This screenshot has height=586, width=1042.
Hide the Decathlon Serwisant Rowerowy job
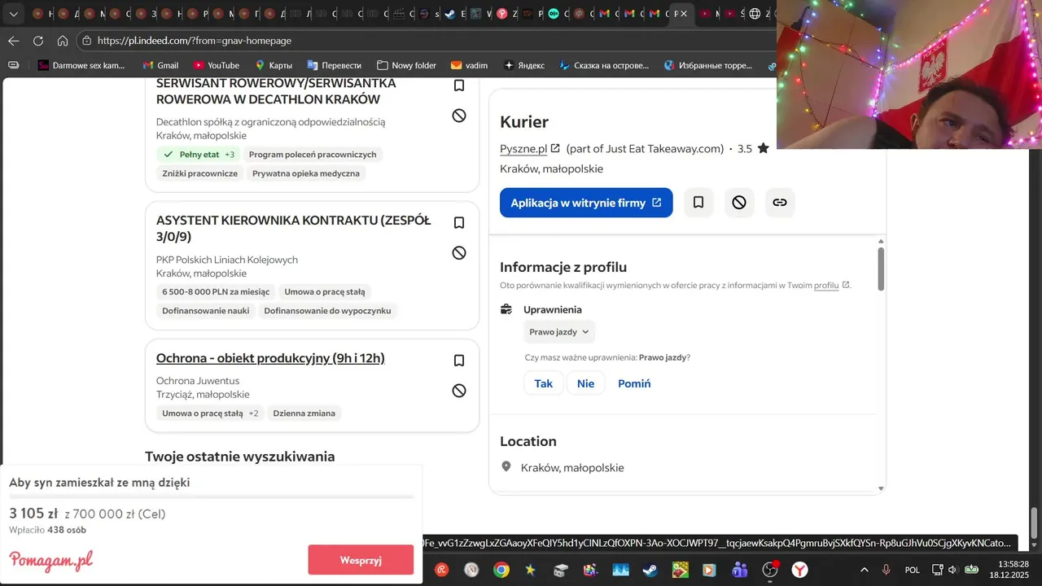tap(459, 116)
